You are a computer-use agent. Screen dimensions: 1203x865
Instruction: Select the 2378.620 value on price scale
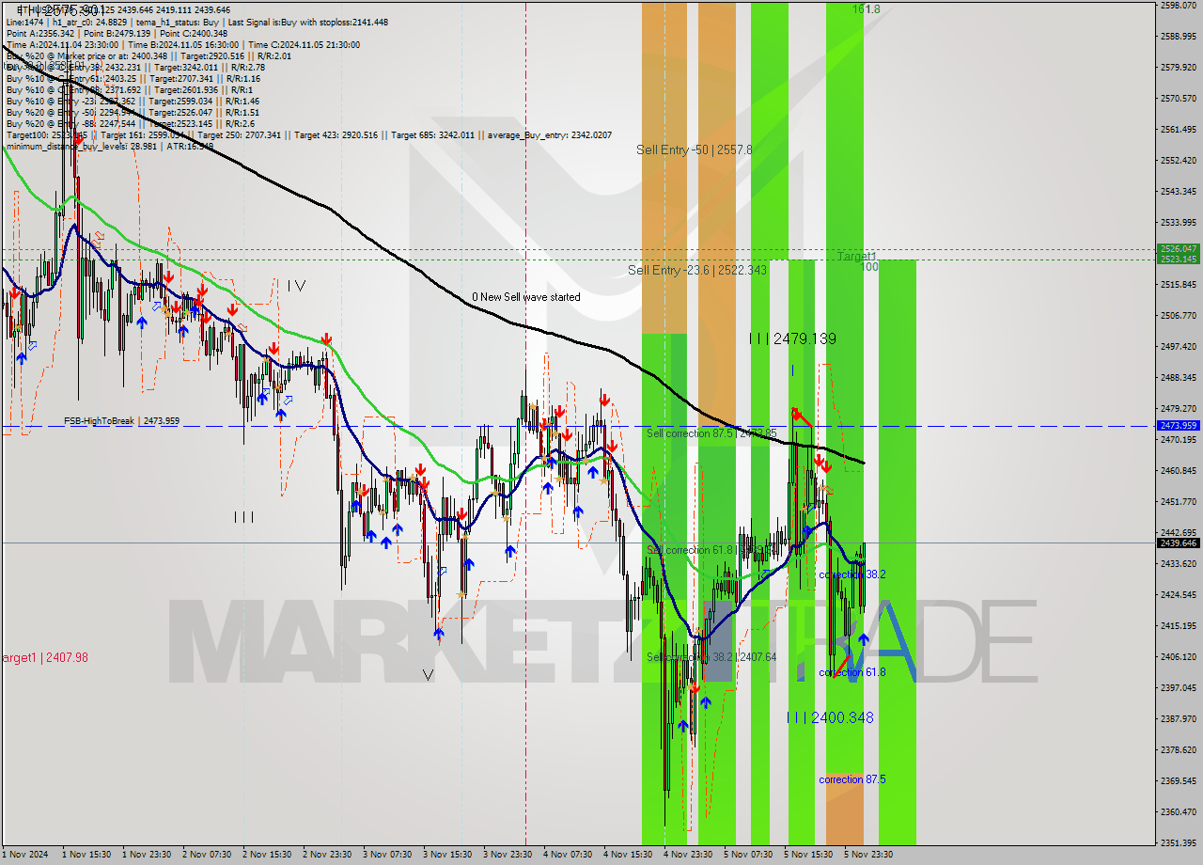tap(1178, 750)
